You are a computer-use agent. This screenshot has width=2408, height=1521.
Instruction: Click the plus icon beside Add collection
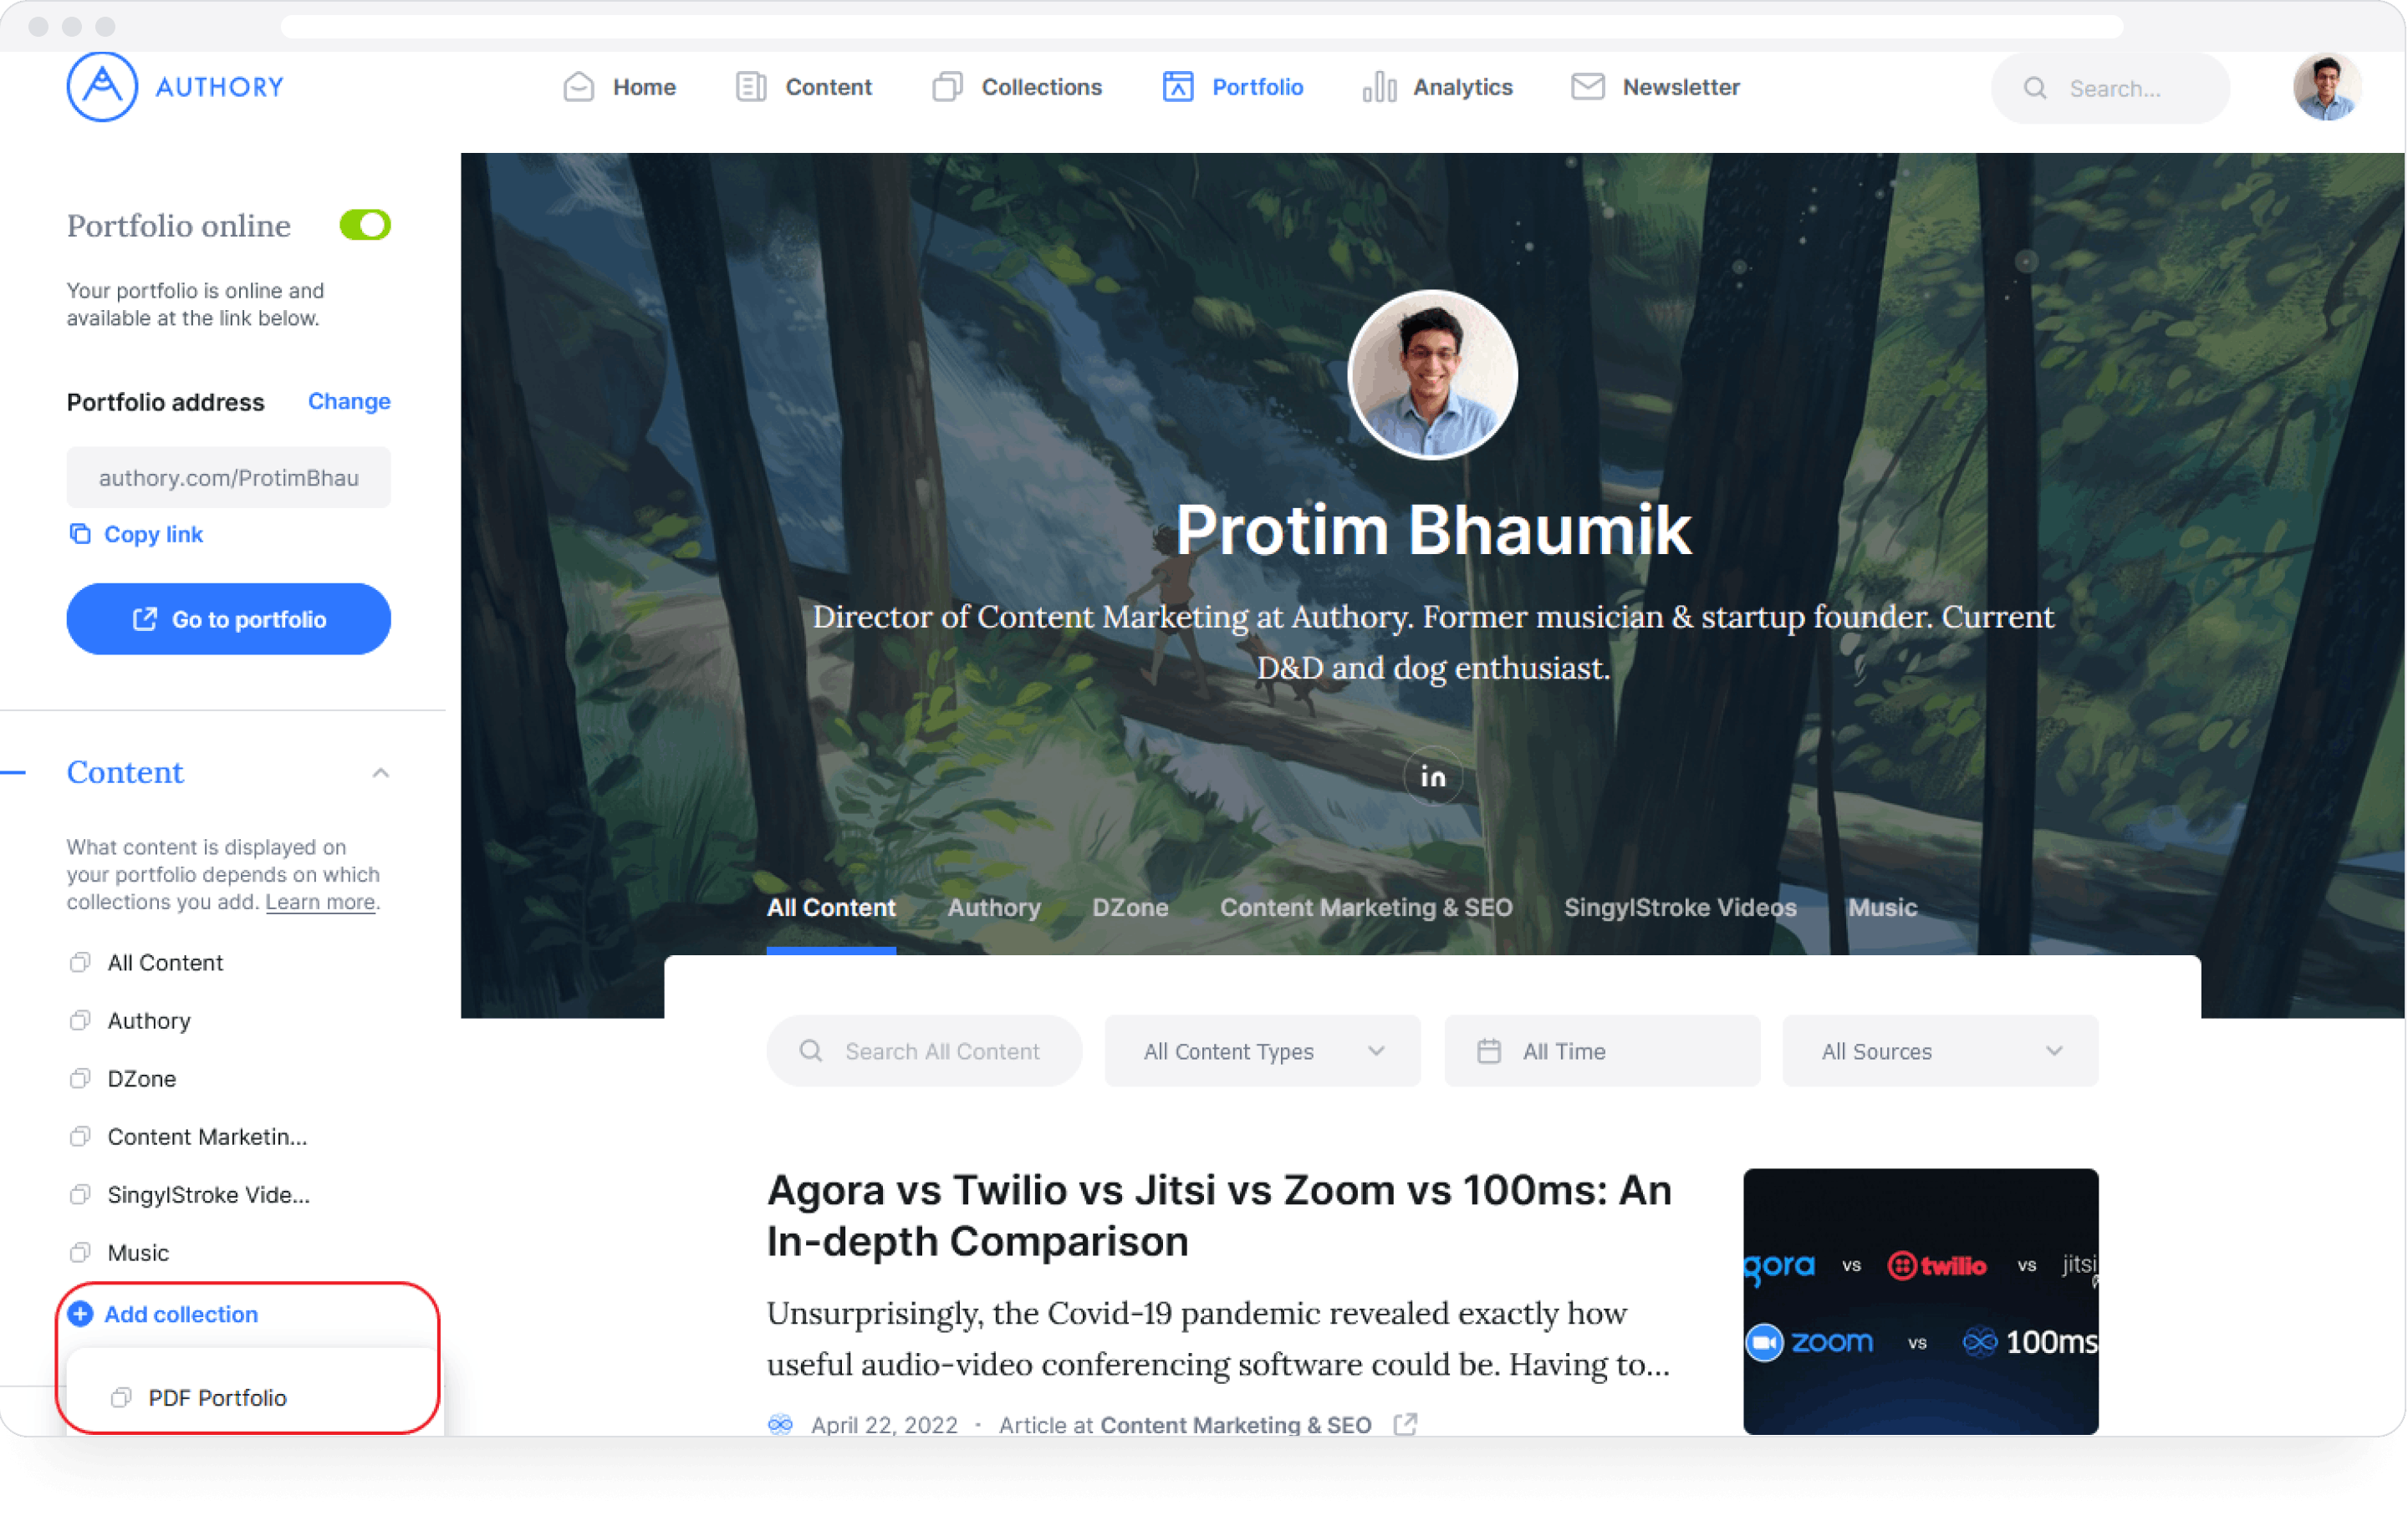[x=80, y=1315]
